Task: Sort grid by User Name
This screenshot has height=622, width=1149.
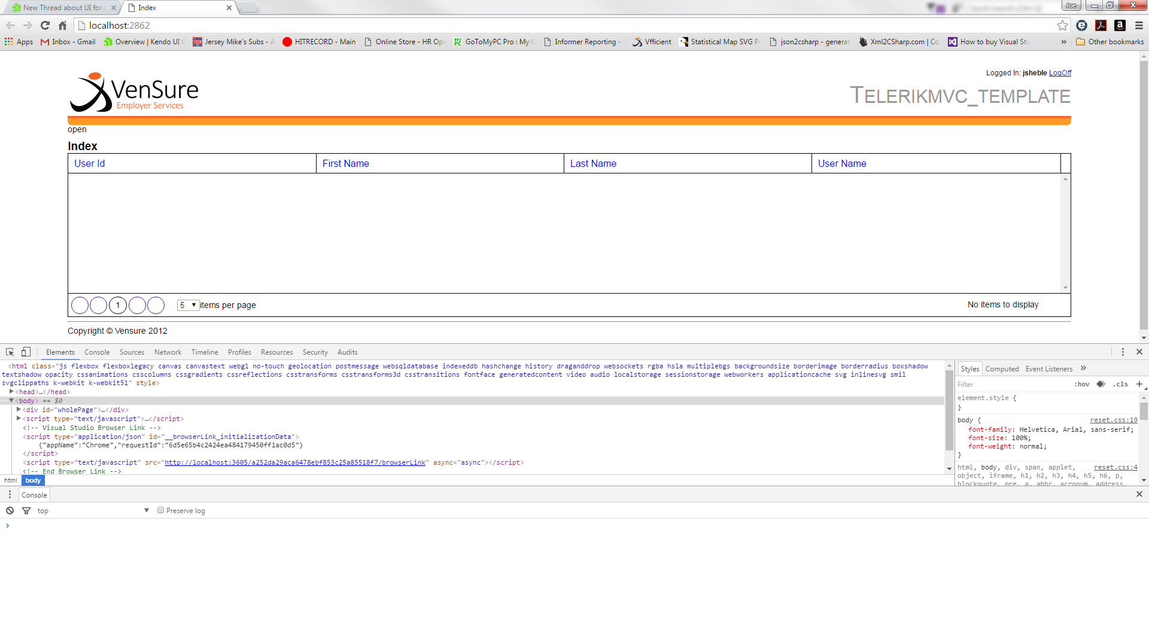Action: [x=842, y=163]
